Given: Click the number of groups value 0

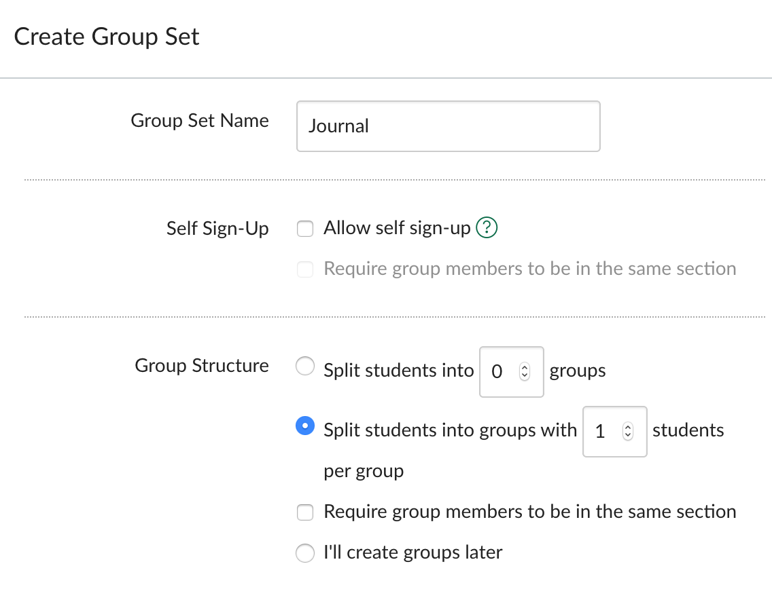Looking at the screenshot, I should click(497, 372).
